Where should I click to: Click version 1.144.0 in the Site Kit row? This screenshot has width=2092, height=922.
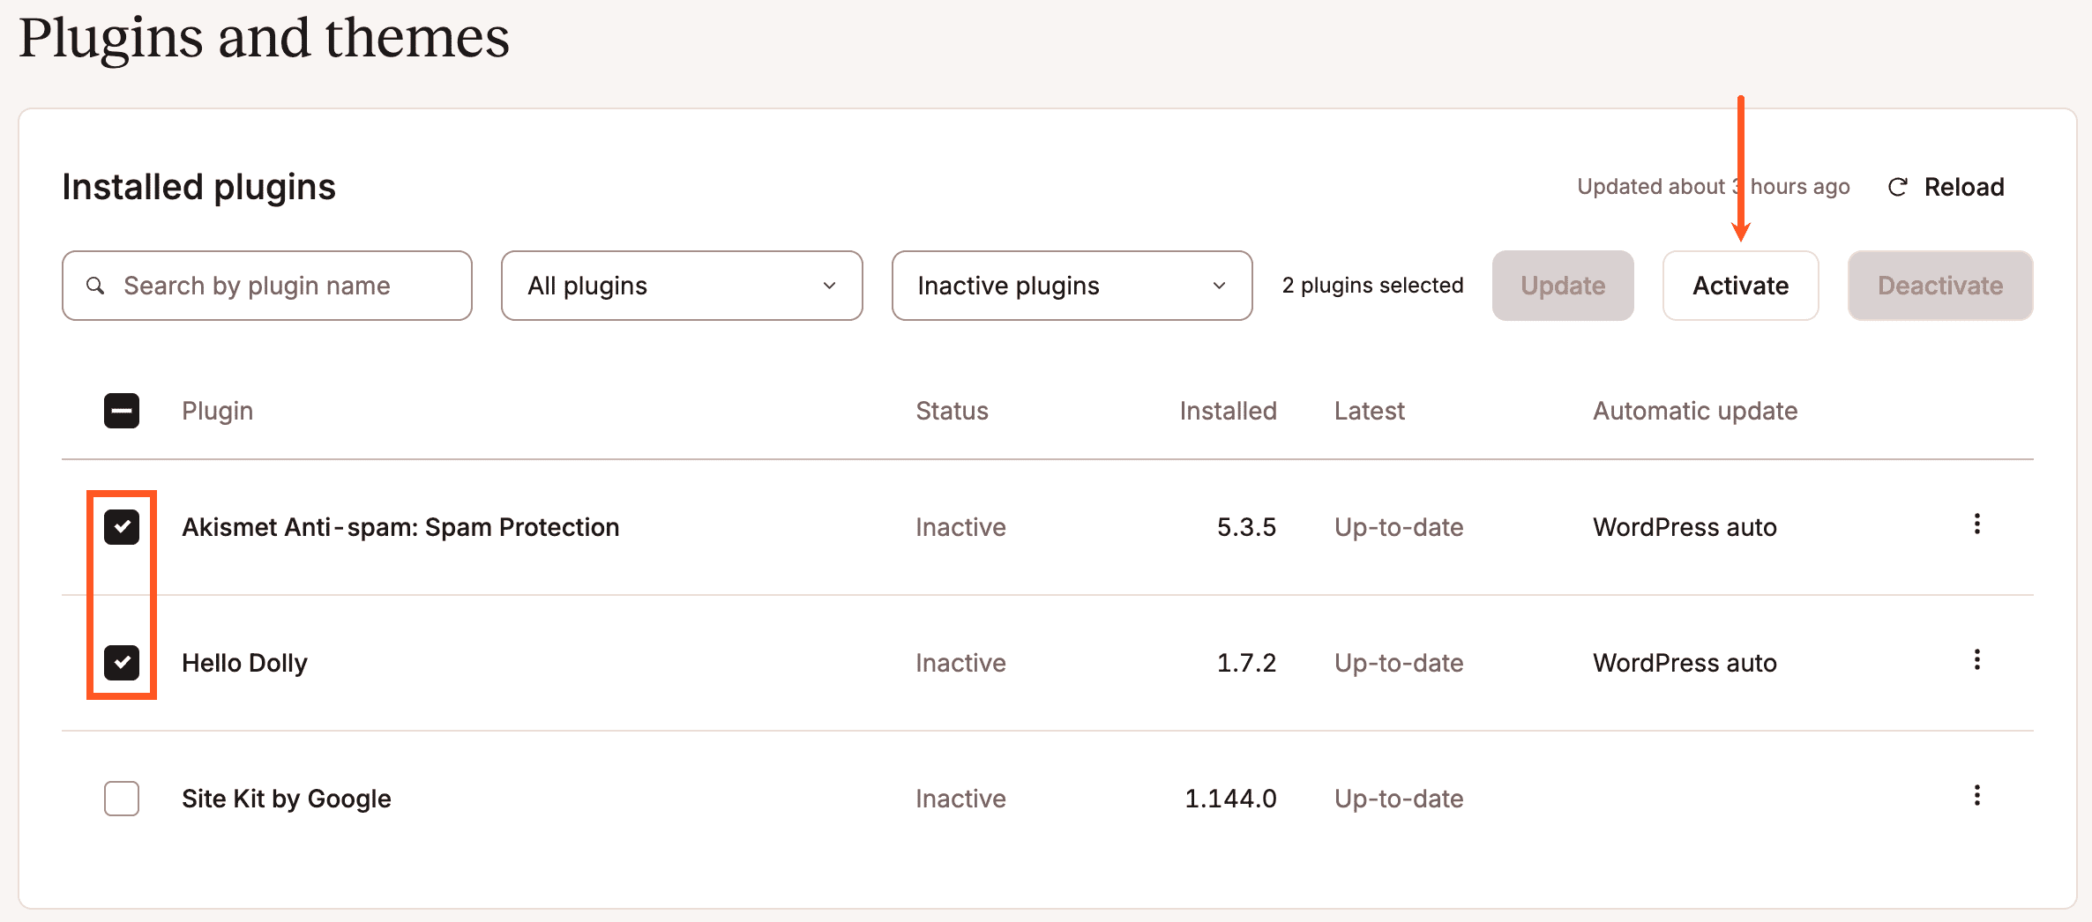(1230, 799)
